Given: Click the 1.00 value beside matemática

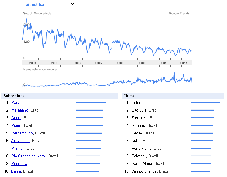Looking at the screenshot, I should 71,4.
